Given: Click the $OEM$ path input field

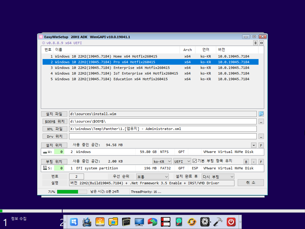Looking at the screenshot, I should point(163,121).
